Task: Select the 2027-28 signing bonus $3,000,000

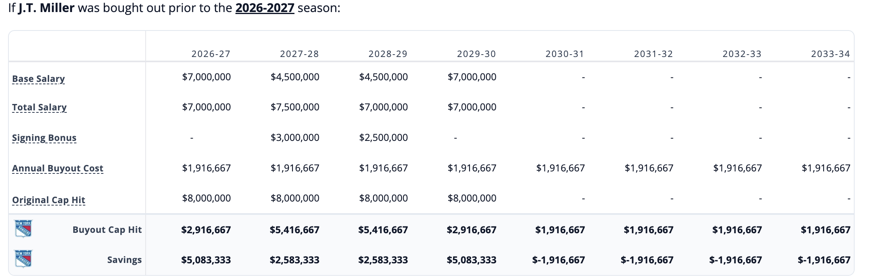Action: click(295, 138)
